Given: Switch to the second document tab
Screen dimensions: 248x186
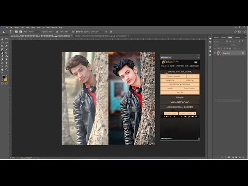Looking at the screenshot, I should [101, 36].
